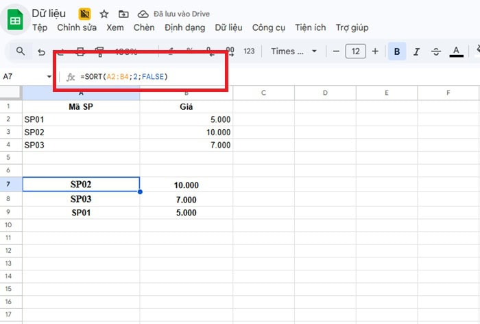Expand the Times font family dropdown
Screen dimensions: 480x324
293,51
